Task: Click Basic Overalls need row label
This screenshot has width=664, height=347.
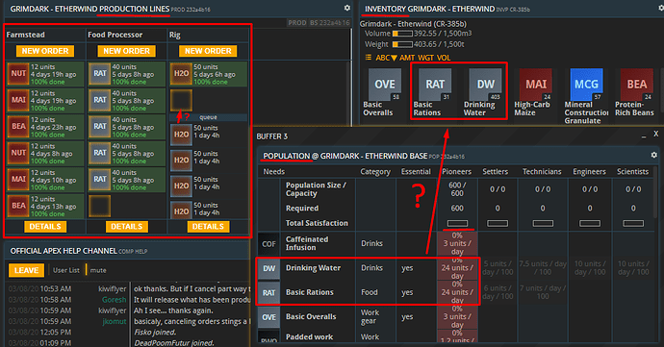Action: 311,316
